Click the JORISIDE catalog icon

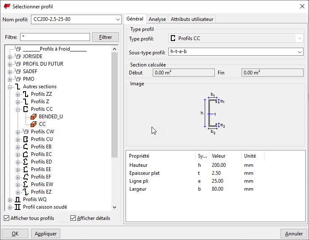click(18, 56)
